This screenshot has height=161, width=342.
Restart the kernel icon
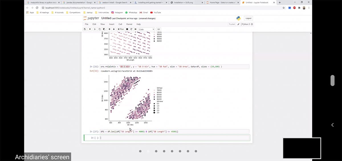pyautogui.click(x=131, y=29)
